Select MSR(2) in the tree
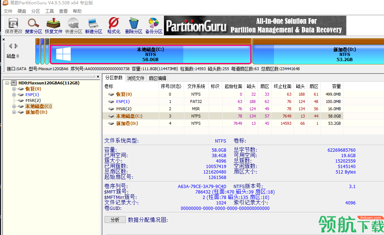Image resolution: width=384 pixels, height=235 pixels. pos(33,100)
